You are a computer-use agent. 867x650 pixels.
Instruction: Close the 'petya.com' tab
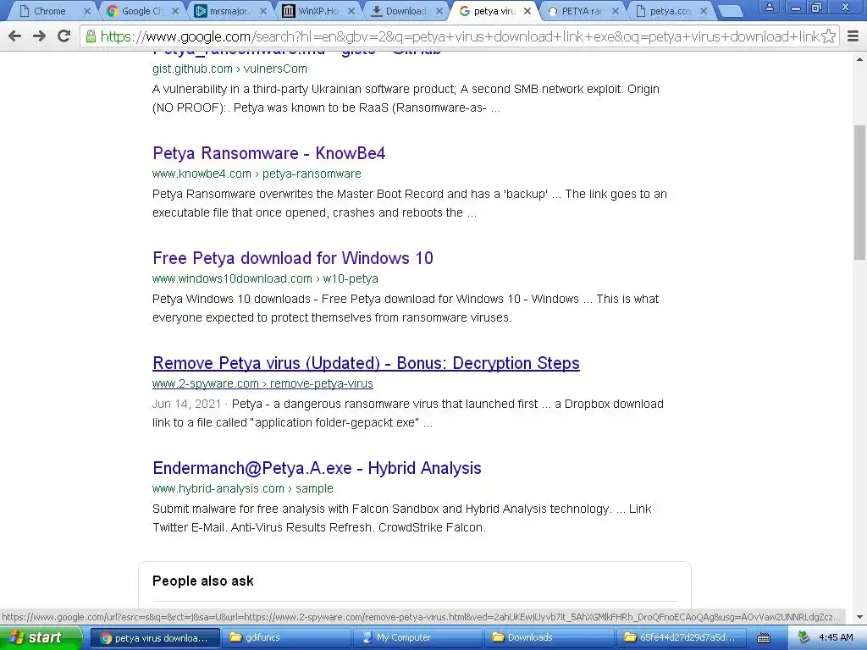[x=704, y=11]
